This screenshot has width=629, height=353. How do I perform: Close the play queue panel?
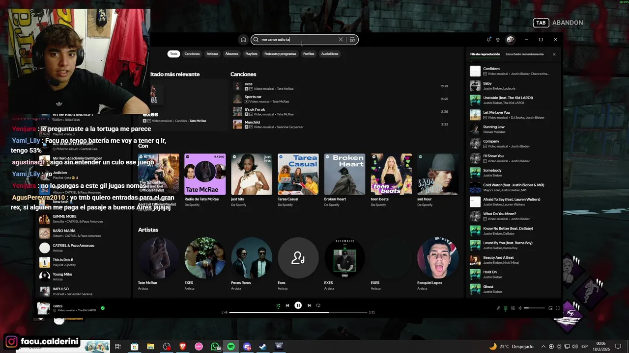click(554, 54)
